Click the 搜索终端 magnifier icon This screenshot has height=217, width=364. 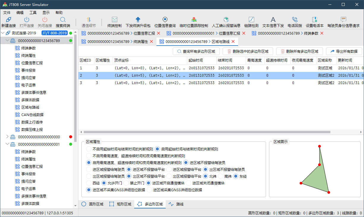(63, 20)
